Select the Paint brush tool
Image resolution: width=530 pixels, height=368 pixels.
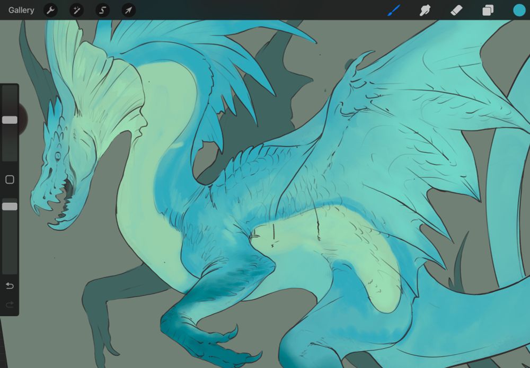393,10
